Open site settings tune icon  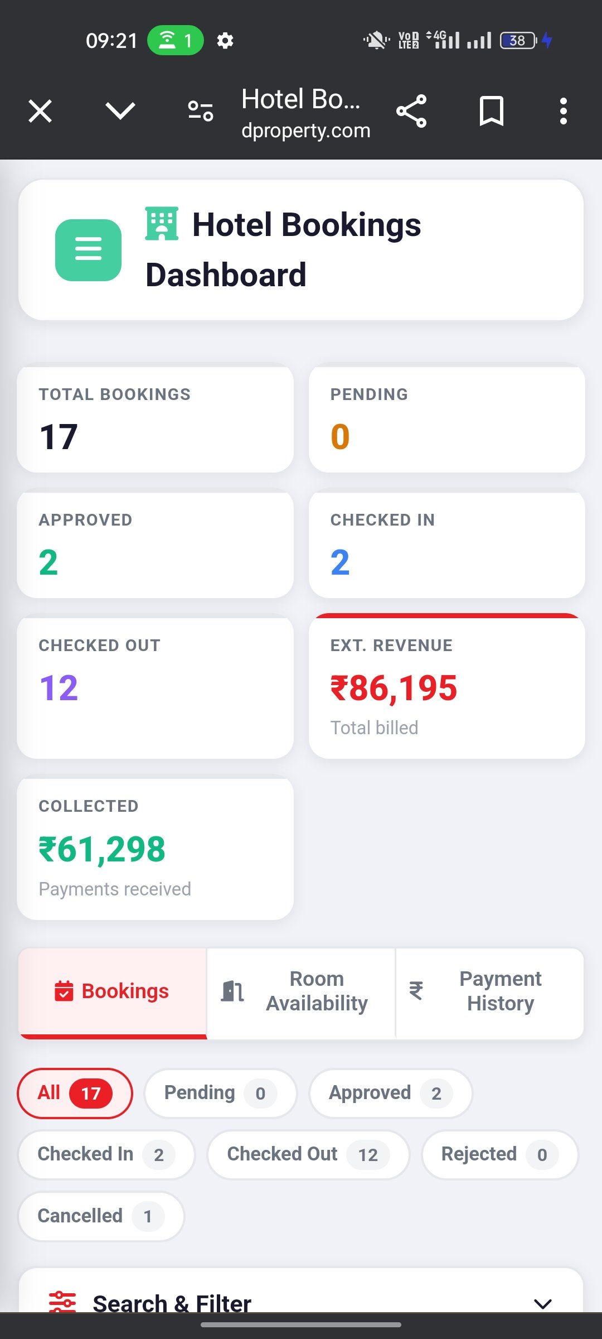coord(201,111)
